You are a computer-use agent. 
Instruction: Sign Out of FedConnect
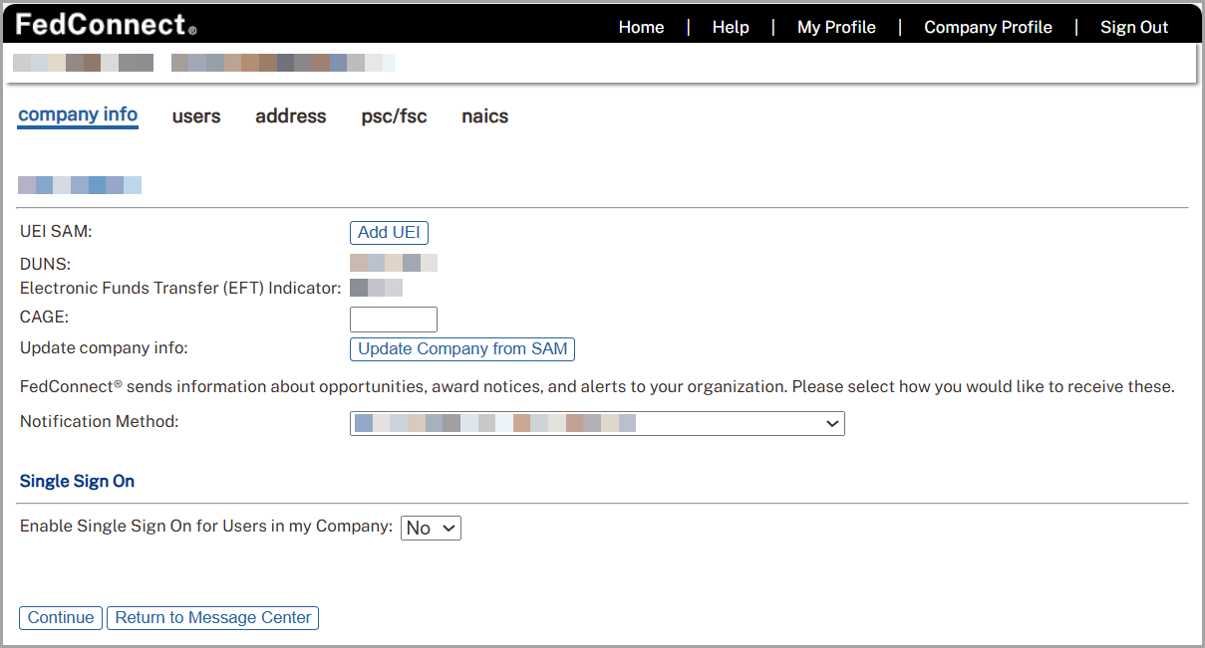[1134, 27]
